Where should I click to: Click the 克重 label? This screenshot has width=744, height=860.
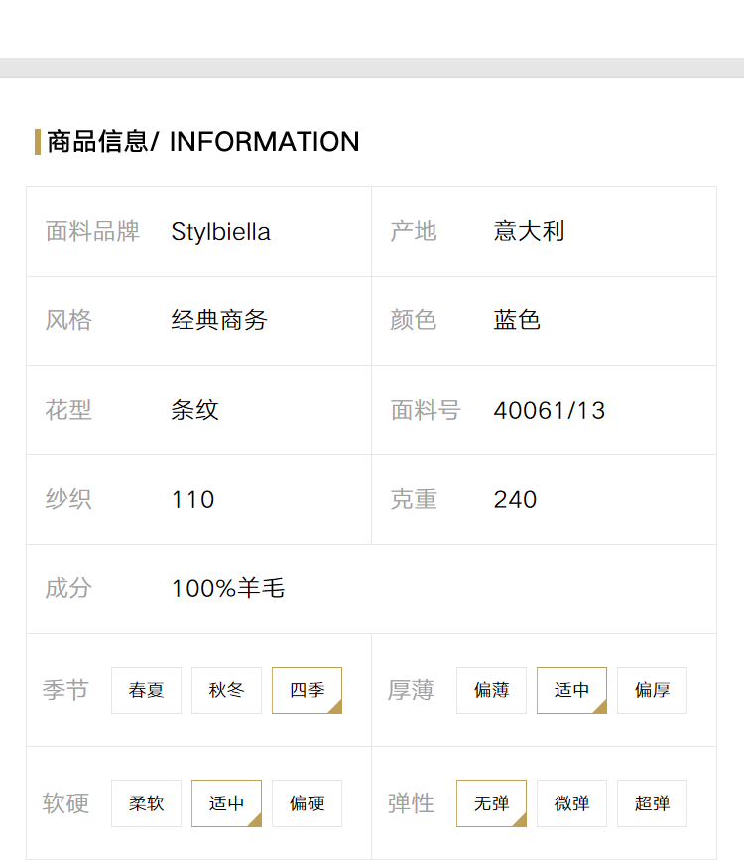pyautogui.click(x=414, y=499)
